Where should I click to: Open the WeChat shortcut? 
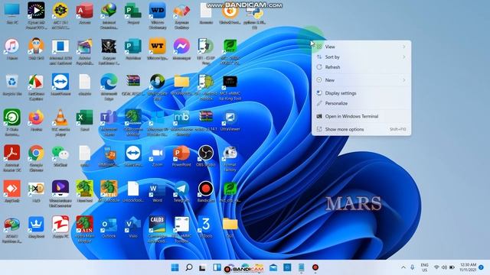(x=60, y=156)
